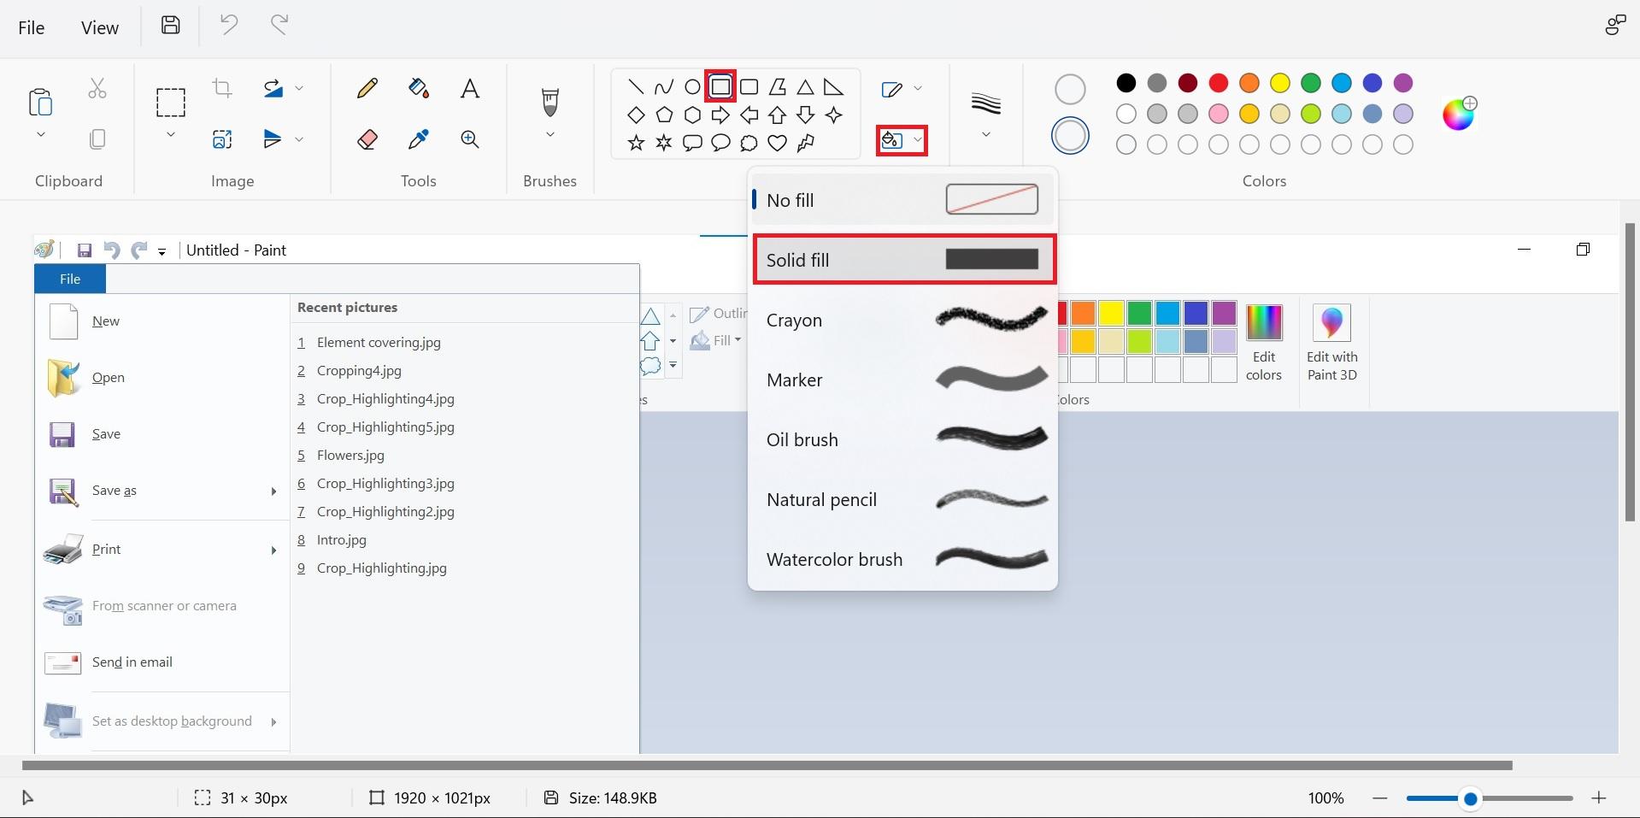
Task: Pick the red color swatch
Action: coord(1219,83)
